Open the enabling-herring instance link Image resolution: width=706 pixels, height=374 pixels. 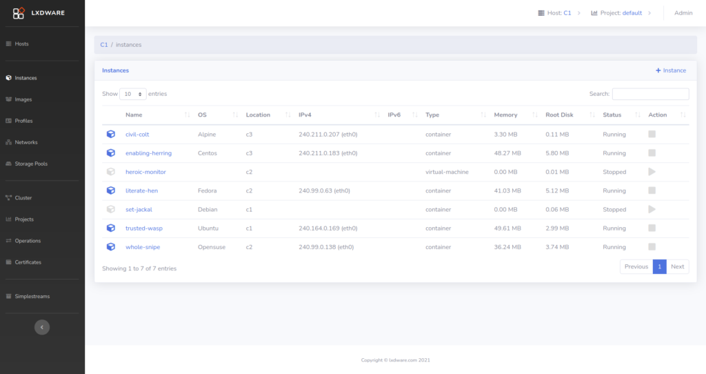[x=149, y=153]
